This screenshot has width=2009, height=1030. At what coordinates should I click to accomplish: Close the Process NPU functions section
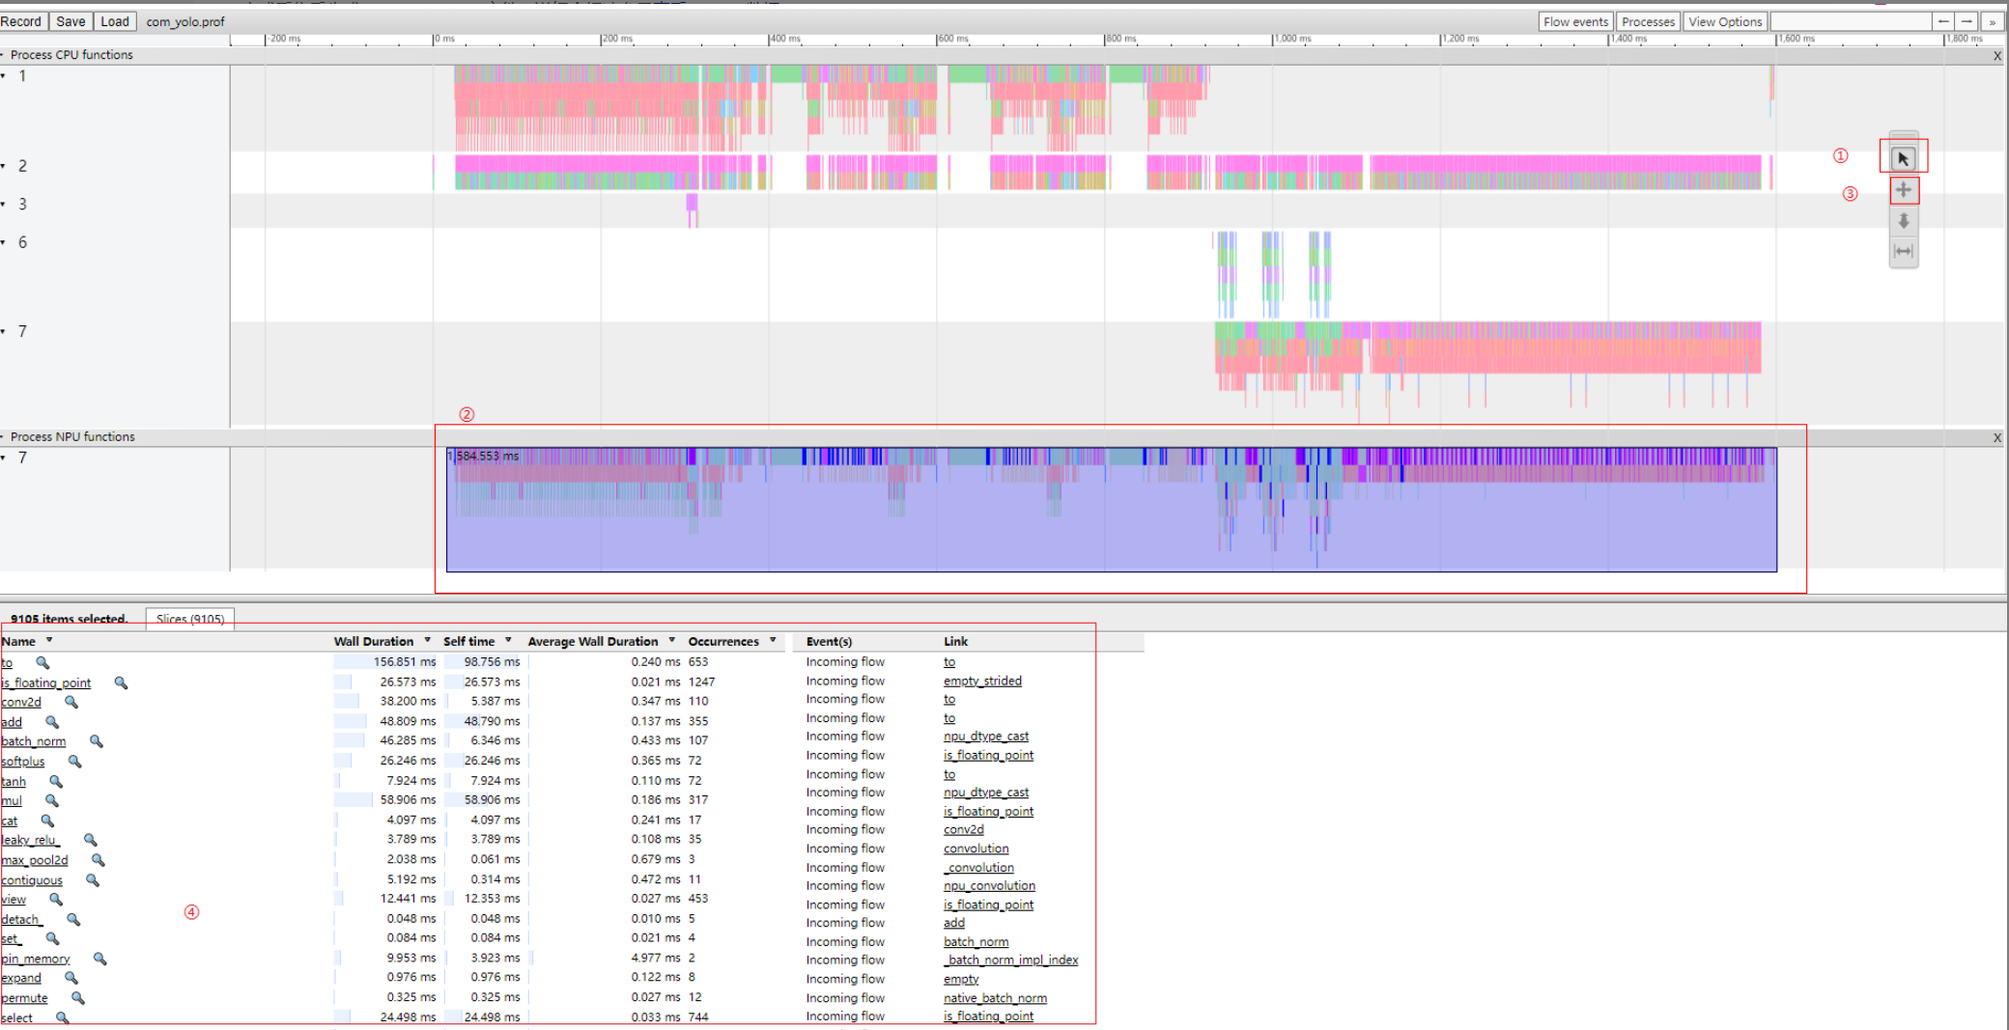click(1997, 438)
